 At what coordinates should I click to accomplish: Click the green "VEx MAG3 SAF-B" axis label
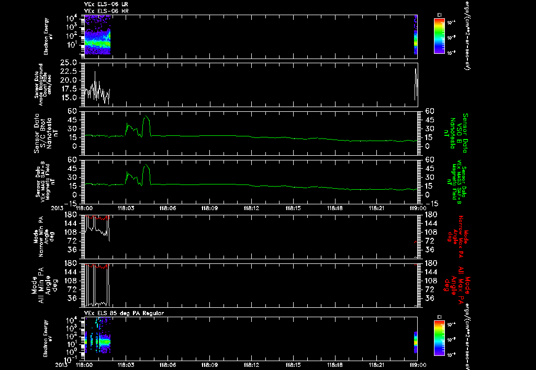(456, 181)
